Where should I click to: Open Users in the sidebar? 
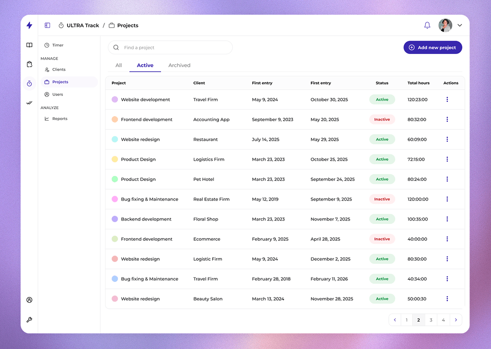(54, 95)
